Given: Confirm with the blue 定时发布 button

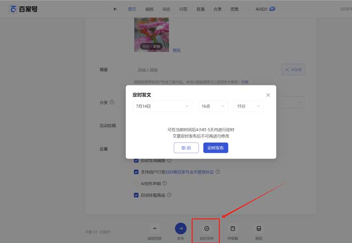Looking at the screenshot, I should (x=215, y=148).
